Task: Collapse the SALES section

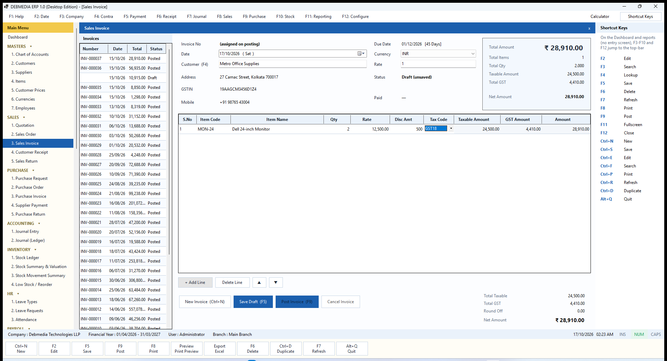Action: [24, 117]
